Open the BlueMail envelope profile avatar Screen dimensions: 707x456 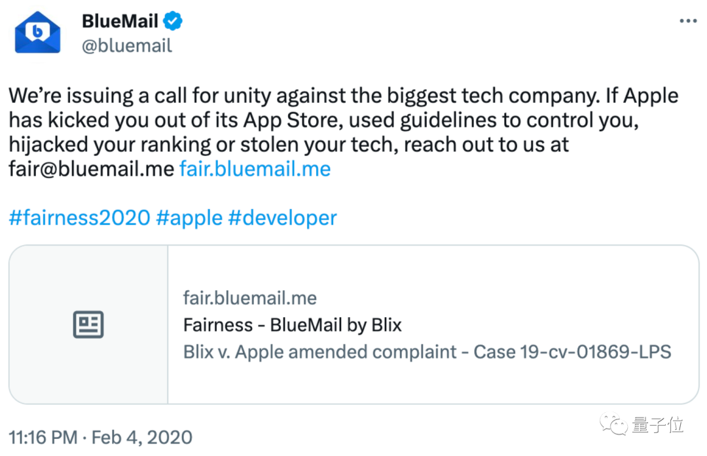tap(37, 33)
